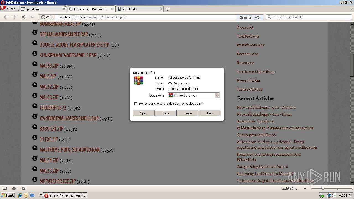Viewport: 354px width, 199px height.
Task: Click download icon beside GOOGLE_ADOBE_FLASHPLAYER.EXE.ZIP
Action: click(35, 43)
